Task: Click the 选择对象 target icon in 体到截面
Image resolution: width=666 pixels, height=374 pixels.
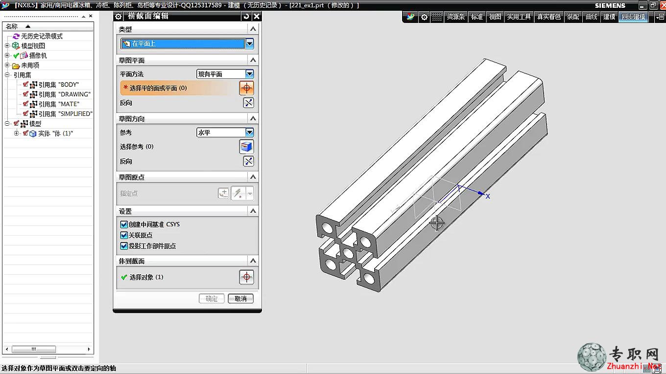Action: click(247, 277)
